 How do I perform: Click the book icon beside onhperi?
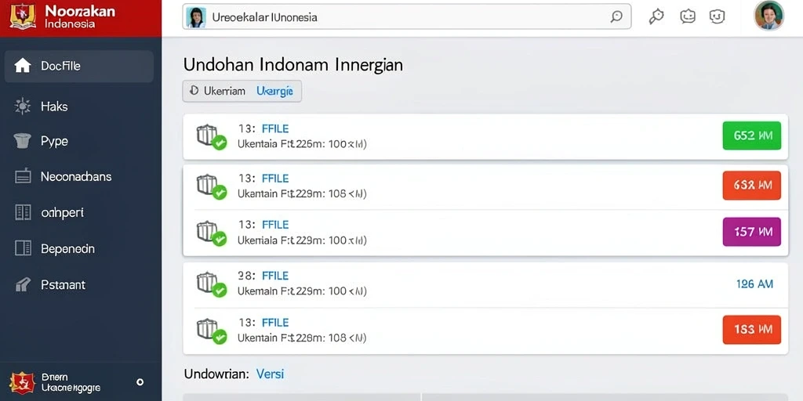click(23, 212)
